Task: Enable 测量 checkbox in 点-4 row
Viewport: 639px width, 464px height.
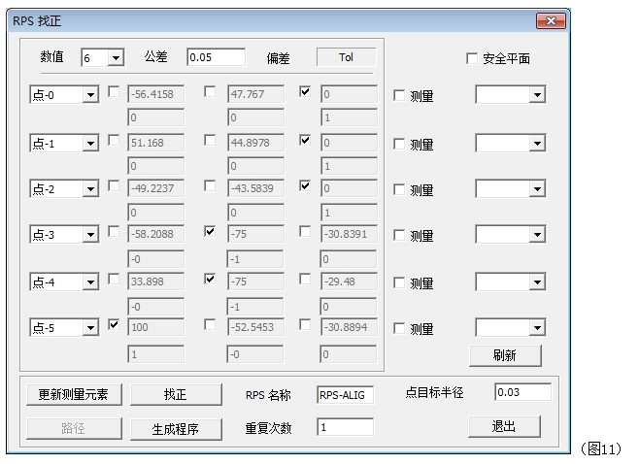Action: point(399,282)
